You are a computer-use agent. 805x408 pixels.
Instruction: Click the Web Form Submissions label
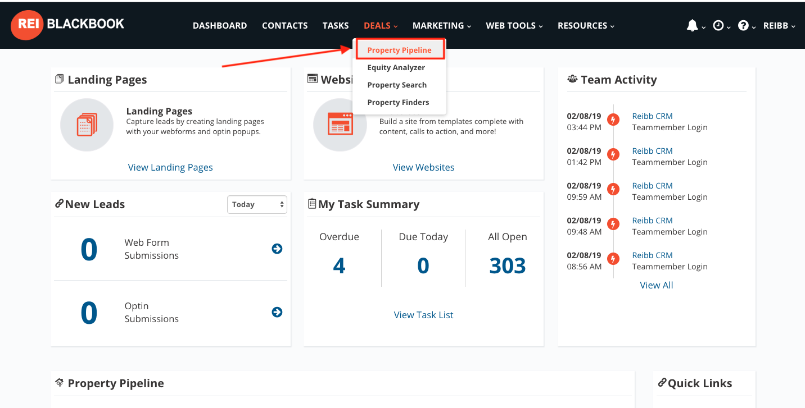(x=152, y=249)
